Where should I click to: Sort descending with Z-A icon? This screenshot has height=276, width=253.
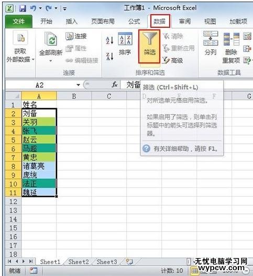[109, 56]
